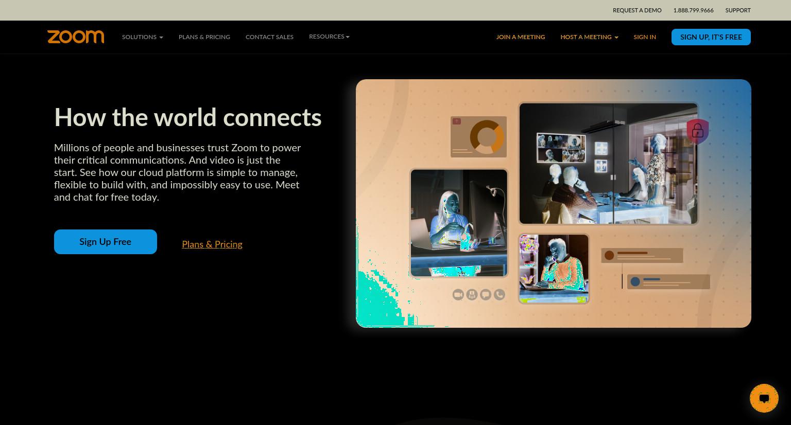The width and height of the screenshot is (791, 425).
Task: Click the chat bubble icon in hero image
Action: point(486,294)
